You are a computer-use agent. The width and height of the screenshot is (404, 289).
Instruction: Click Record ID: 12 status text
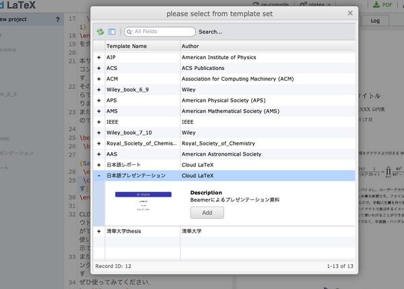point(113,266)
